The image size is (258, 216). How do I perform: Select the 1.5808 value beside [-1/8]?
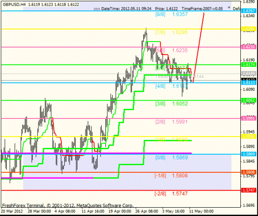click(180, 176)
